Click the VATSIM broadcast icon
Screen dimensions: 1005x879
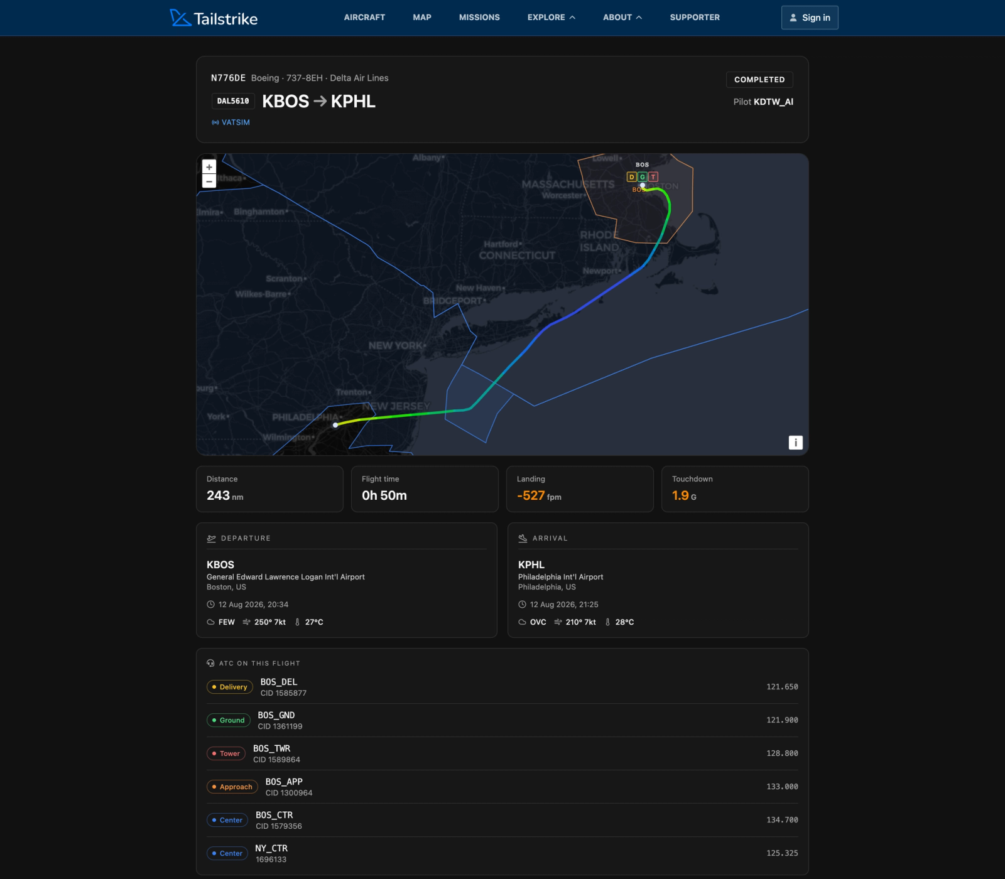215,122
